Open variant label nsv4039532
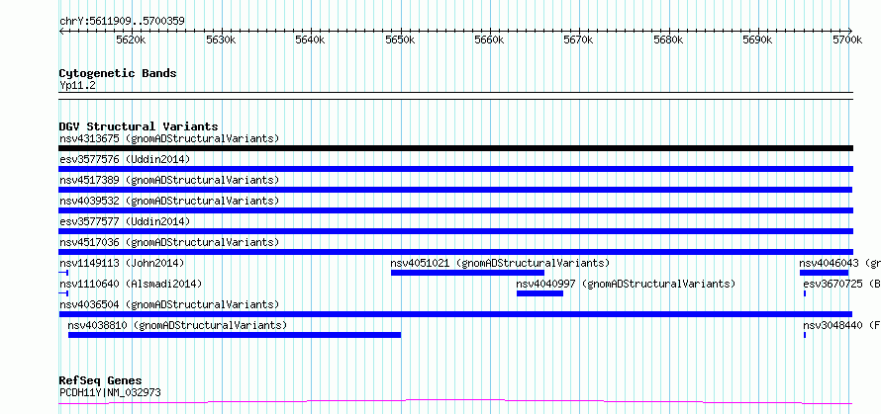 tap(169, 201)
